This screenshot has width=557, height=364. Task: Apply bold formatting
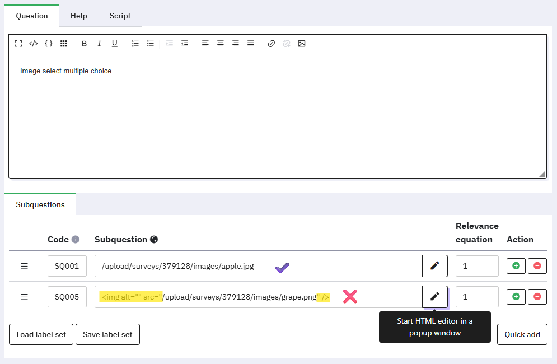pos(84,44)
